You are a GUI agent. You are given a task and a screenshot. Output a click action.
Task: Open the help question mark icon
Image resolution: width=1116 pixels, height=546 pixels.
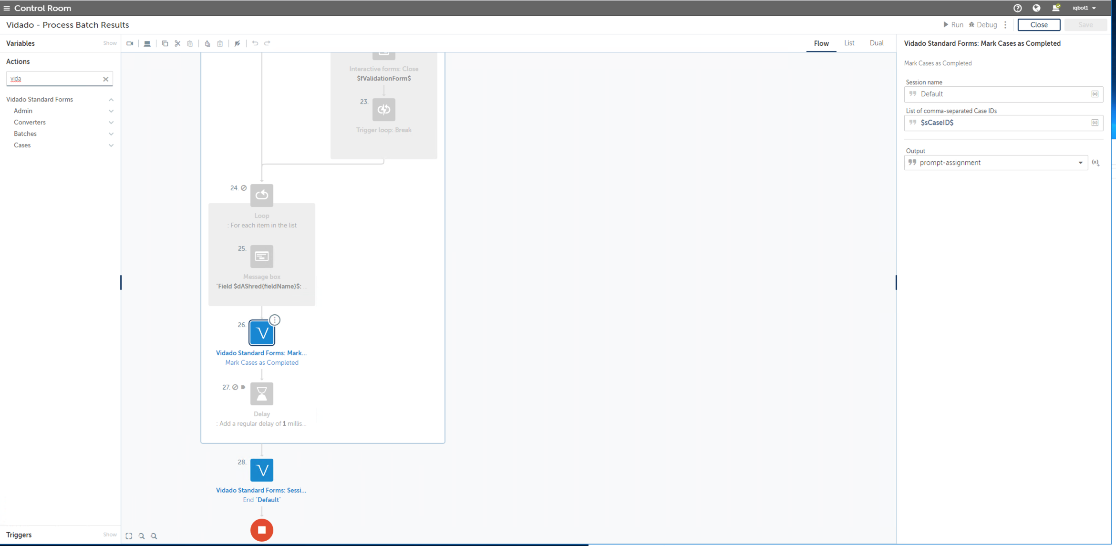(1017, 8)
